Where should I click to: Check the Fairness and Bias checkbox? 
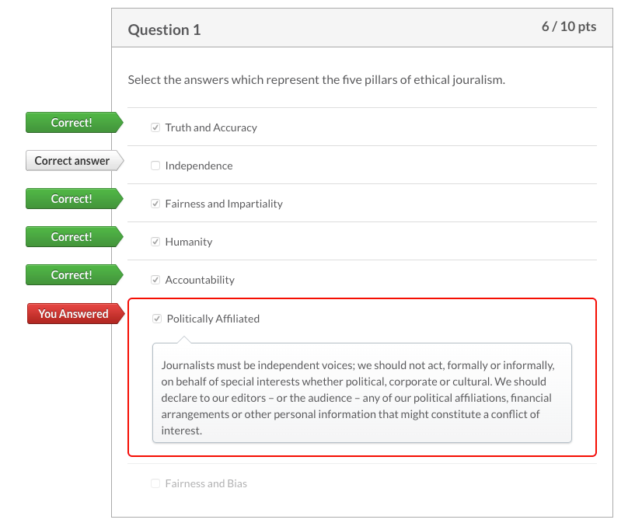(155, 483)
